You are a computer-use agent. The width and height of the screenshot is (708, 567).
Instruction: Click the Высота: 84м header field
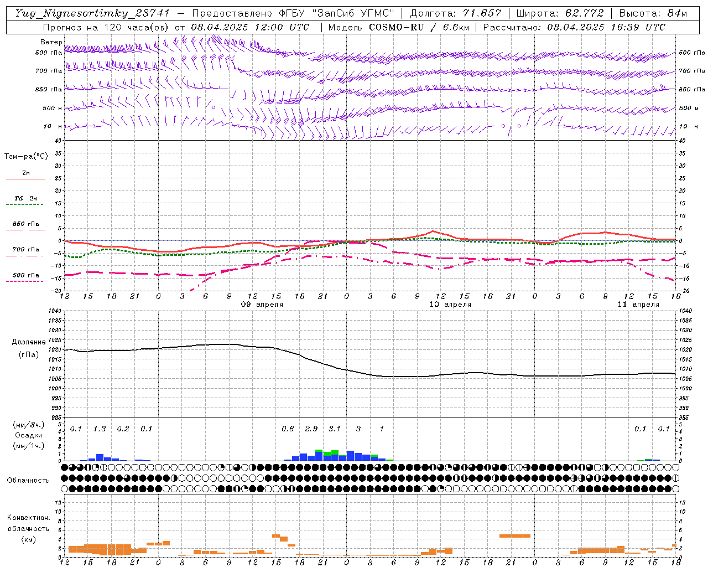point(653,13)
